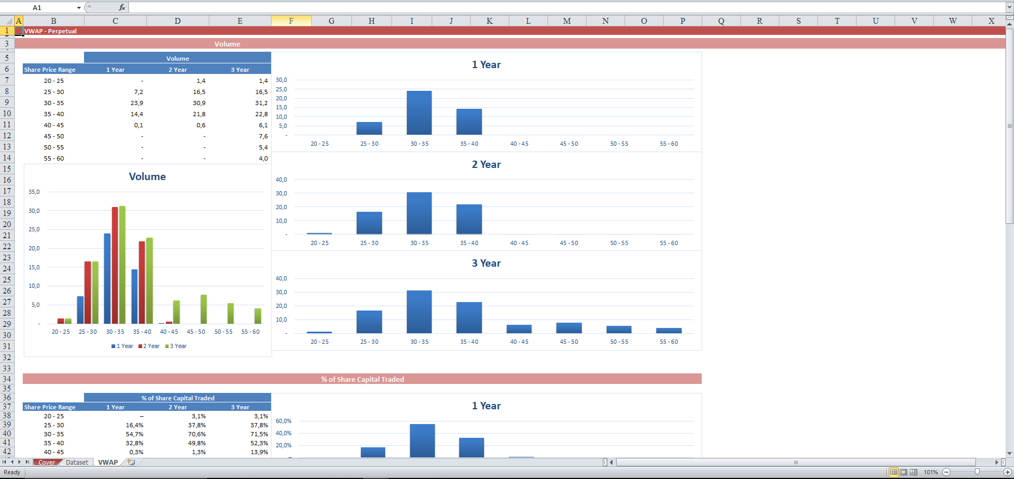1014x479 pixels.
Task: Click the zoom out minus button
Action: coord(946,472)
